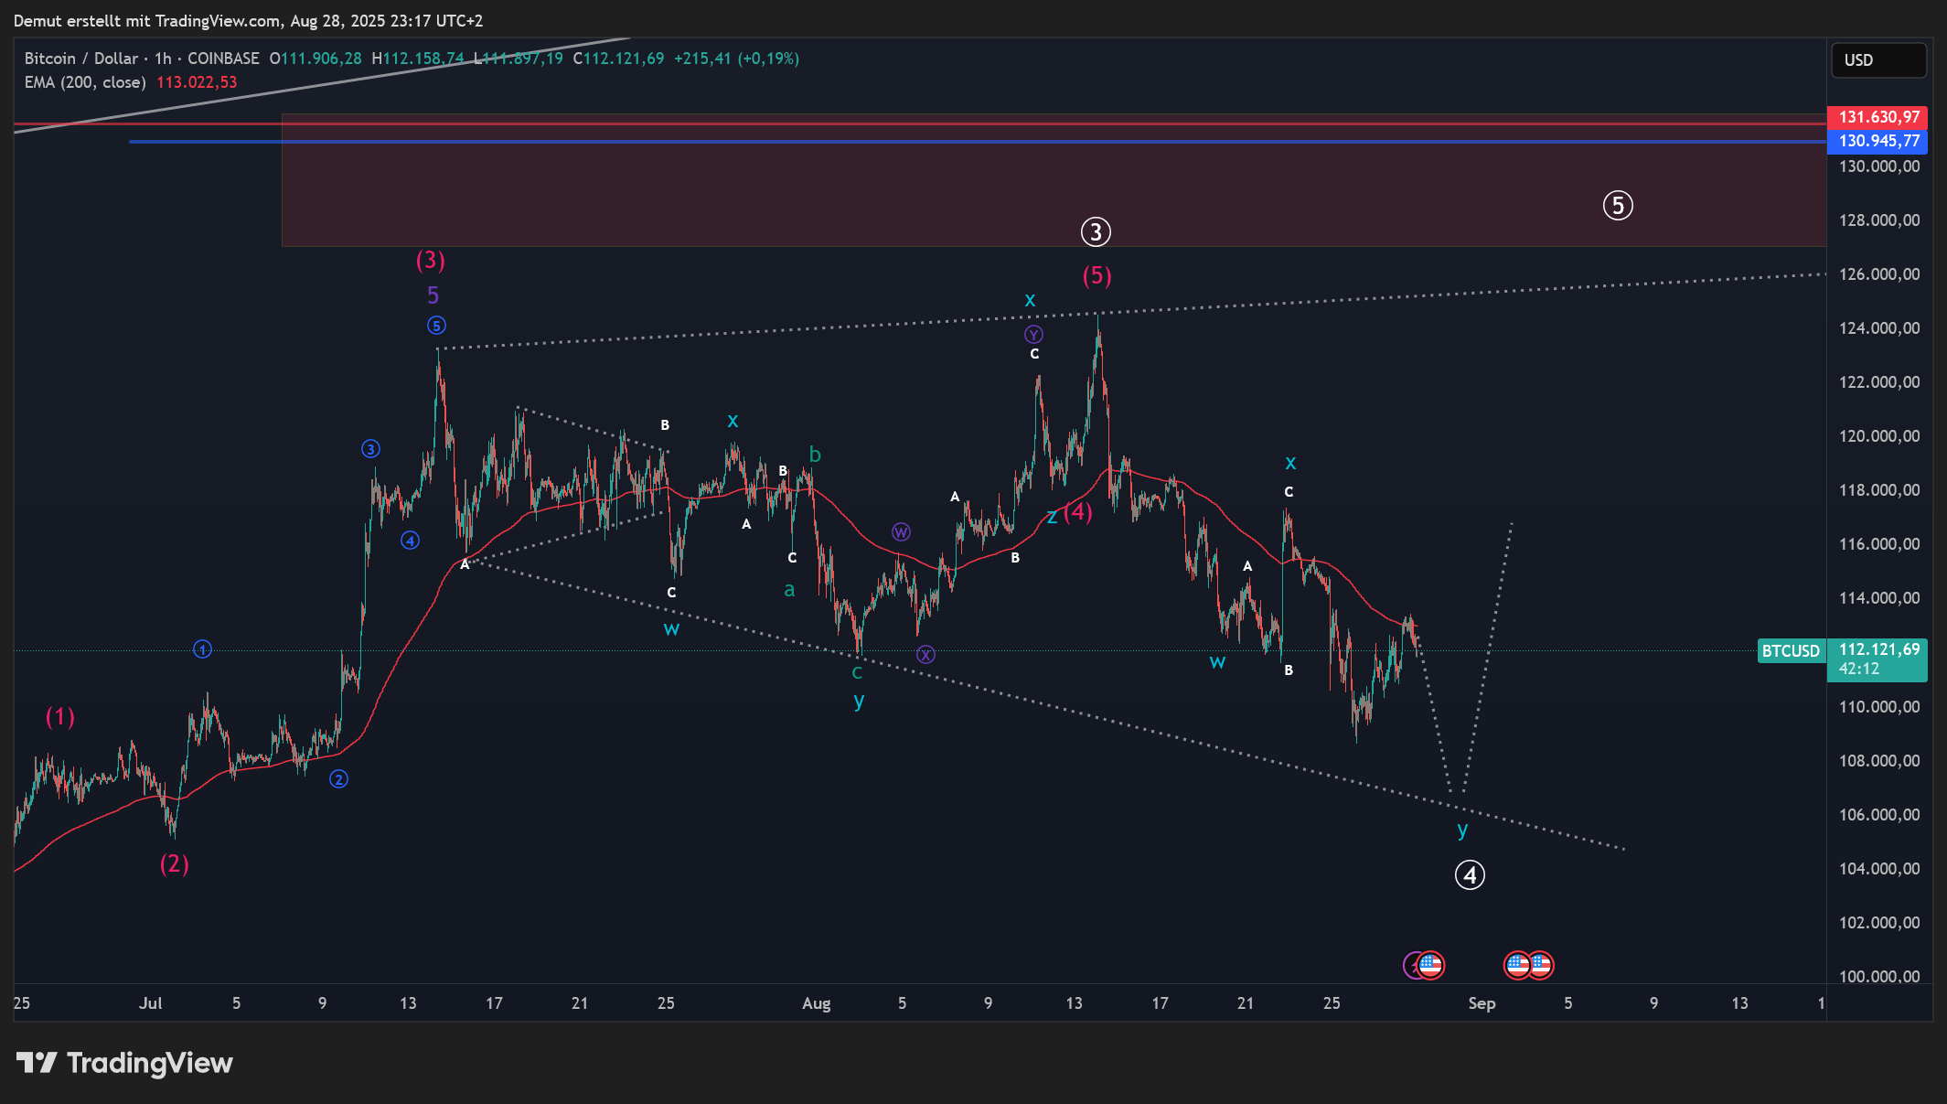The width and height of the screenshot is (1947, 1104).
Task: Click the Sep label on time axis
Action: [1482, 1003]
